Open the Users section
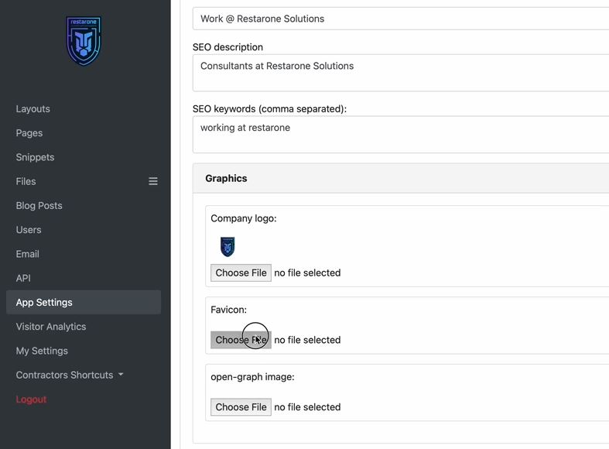 pyautogui.click(x=29, y=230)
